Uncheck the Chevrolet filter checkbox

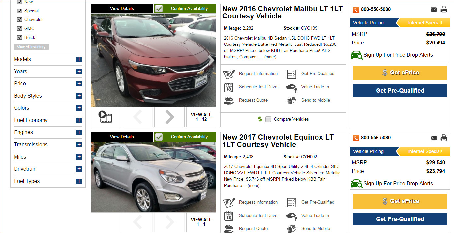19,20
